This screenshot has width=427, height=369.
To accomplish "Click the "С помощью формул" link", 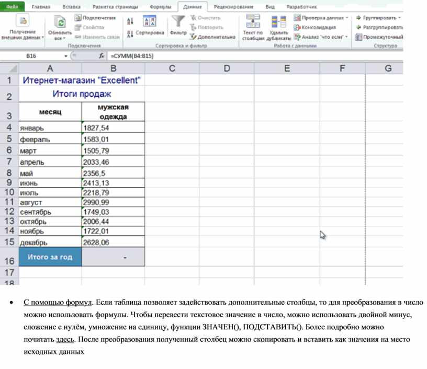I will (x=58, y=302).
